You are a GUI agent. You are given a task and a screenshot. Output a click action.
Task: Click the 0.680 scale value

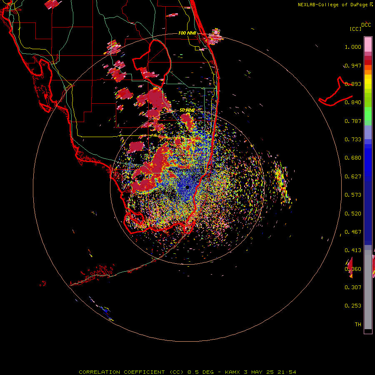353,158
